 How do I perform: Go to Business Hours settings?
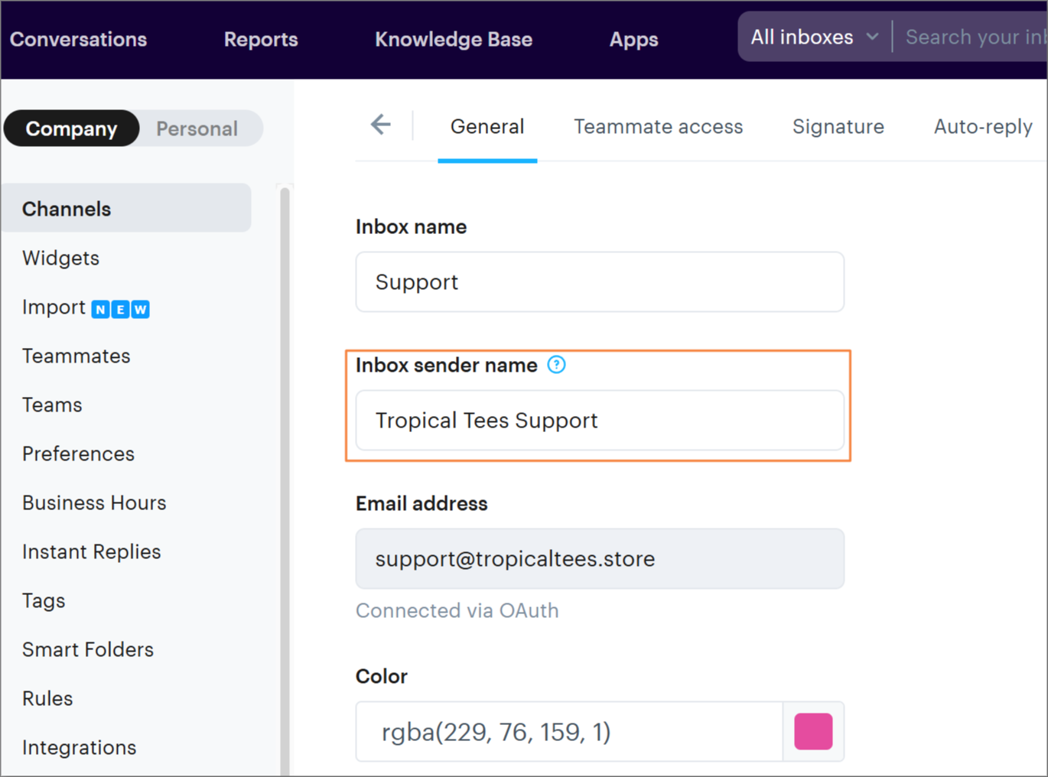click(x=94, y=503)
